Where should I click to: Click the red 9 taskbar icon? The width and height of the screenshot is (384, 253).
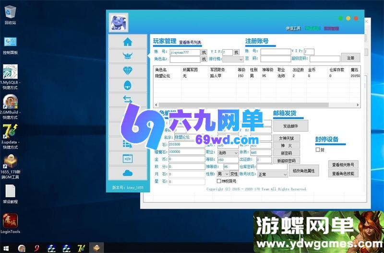[x=37, y=248]
